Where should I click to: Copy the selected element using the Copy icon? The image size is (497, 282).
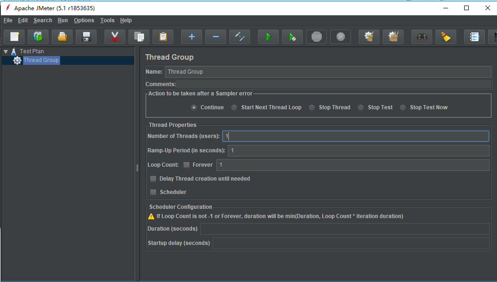point(139,37)
